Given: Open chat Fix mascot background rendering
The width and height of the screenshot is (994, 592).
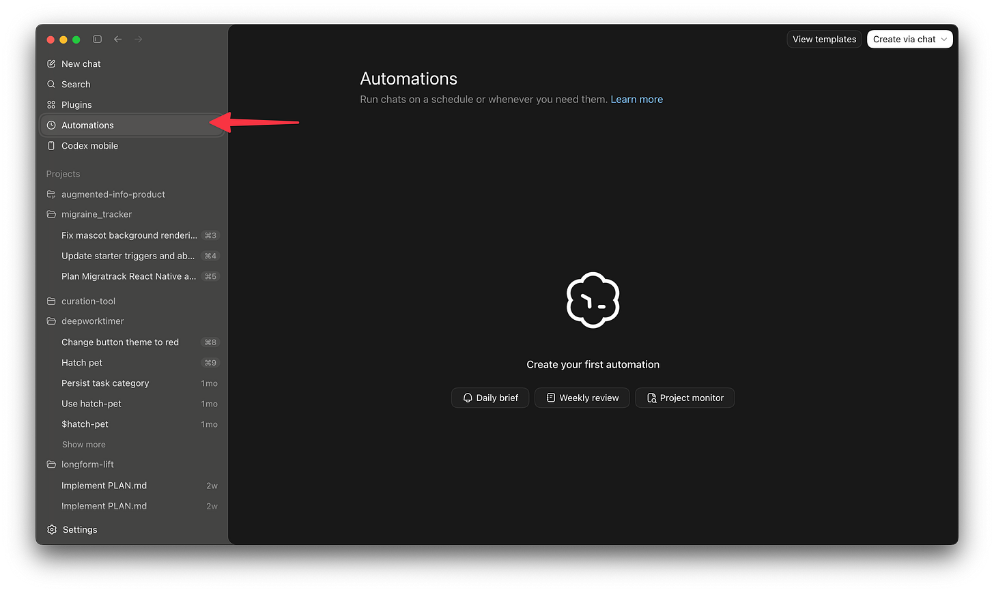Looking at the screenshot, I should pyautogui.click(x=132, y=235).
